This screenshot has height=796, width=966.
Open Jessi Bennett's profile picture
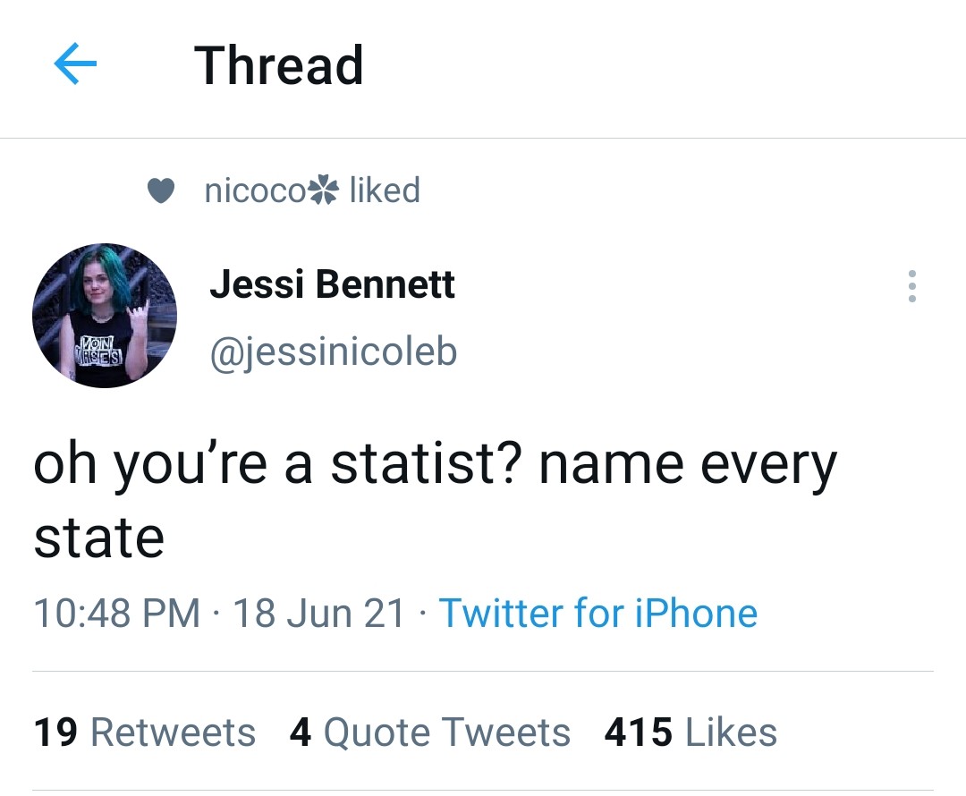[105, 316]
